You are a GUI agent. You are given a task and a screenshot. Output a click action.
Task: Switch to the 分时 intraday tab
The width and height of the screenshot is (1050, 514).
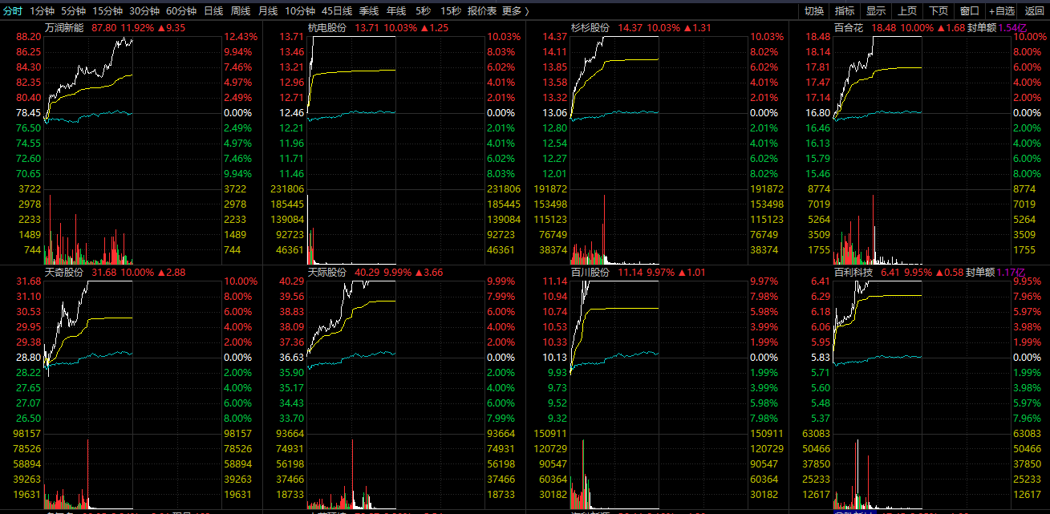[x=13, y=11]
